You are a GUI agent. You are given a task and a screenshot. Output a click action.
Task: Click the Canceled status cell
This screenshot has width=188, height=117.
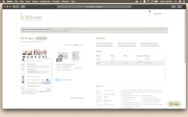(x=148, y=63)
